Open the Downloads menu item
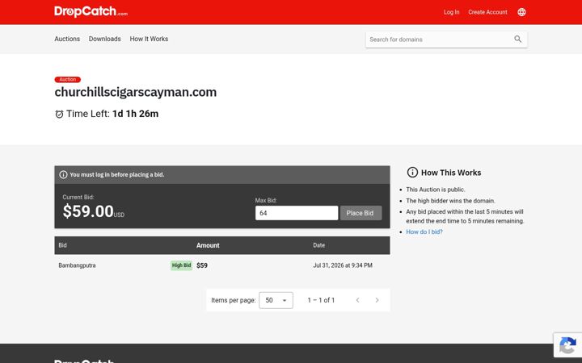Screen dimensions: 582x363 (x=104, y=39)
